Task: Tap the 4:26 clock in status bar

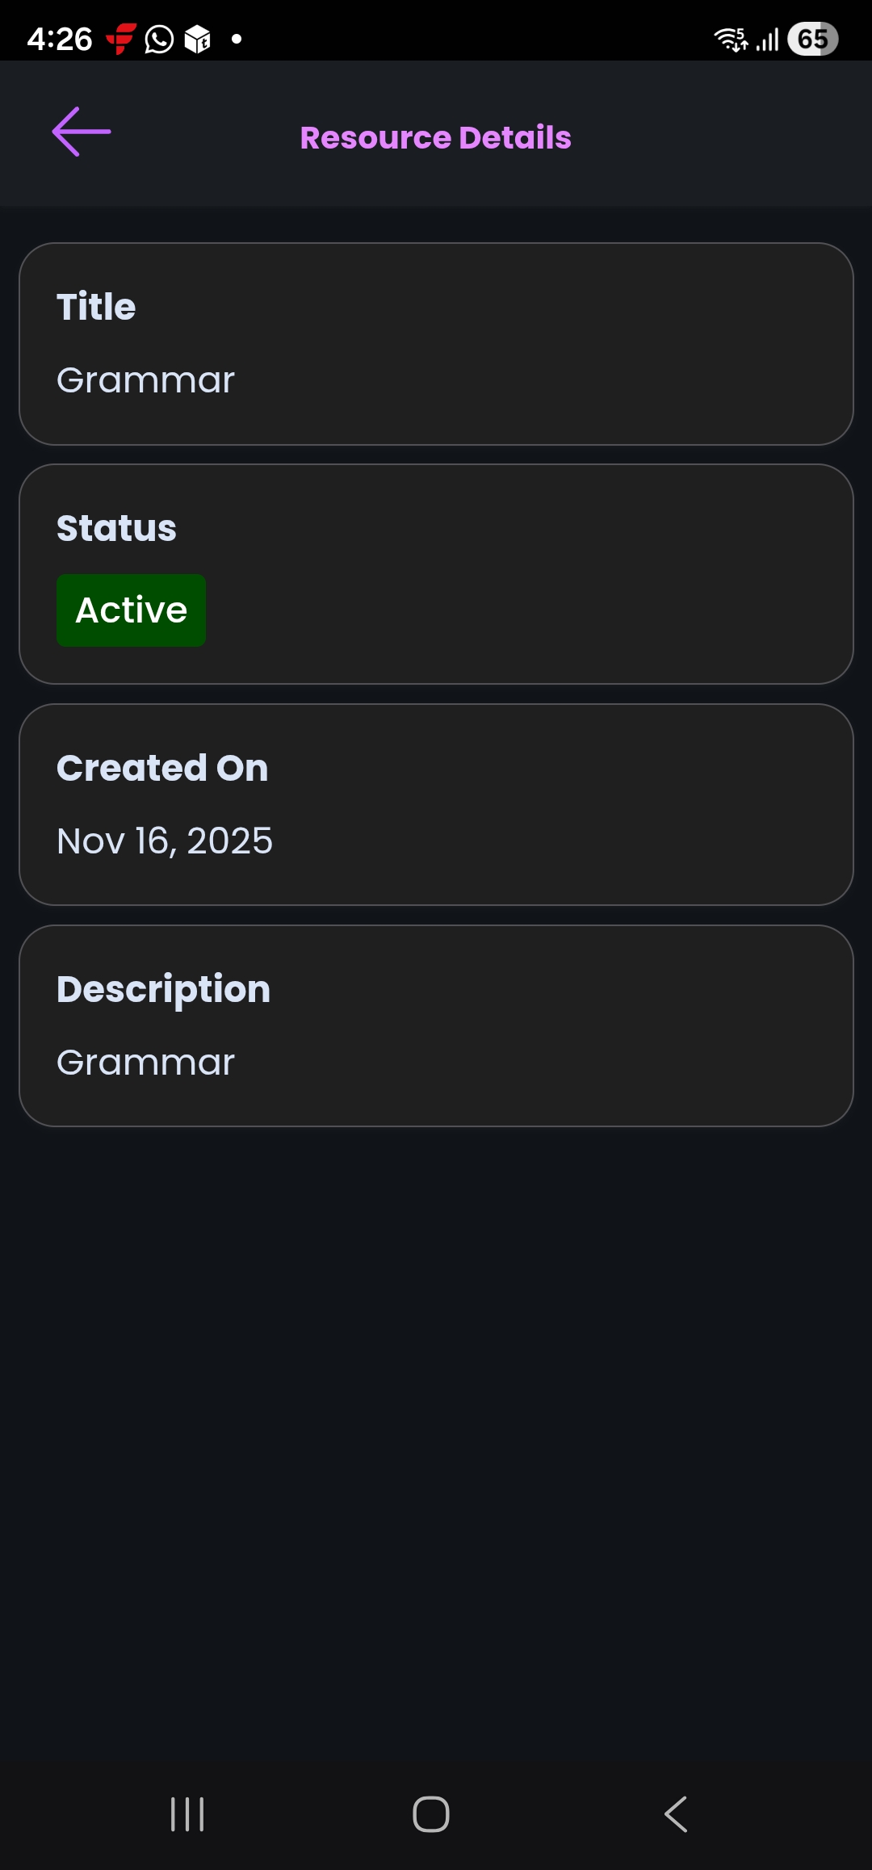Action: 60,39
